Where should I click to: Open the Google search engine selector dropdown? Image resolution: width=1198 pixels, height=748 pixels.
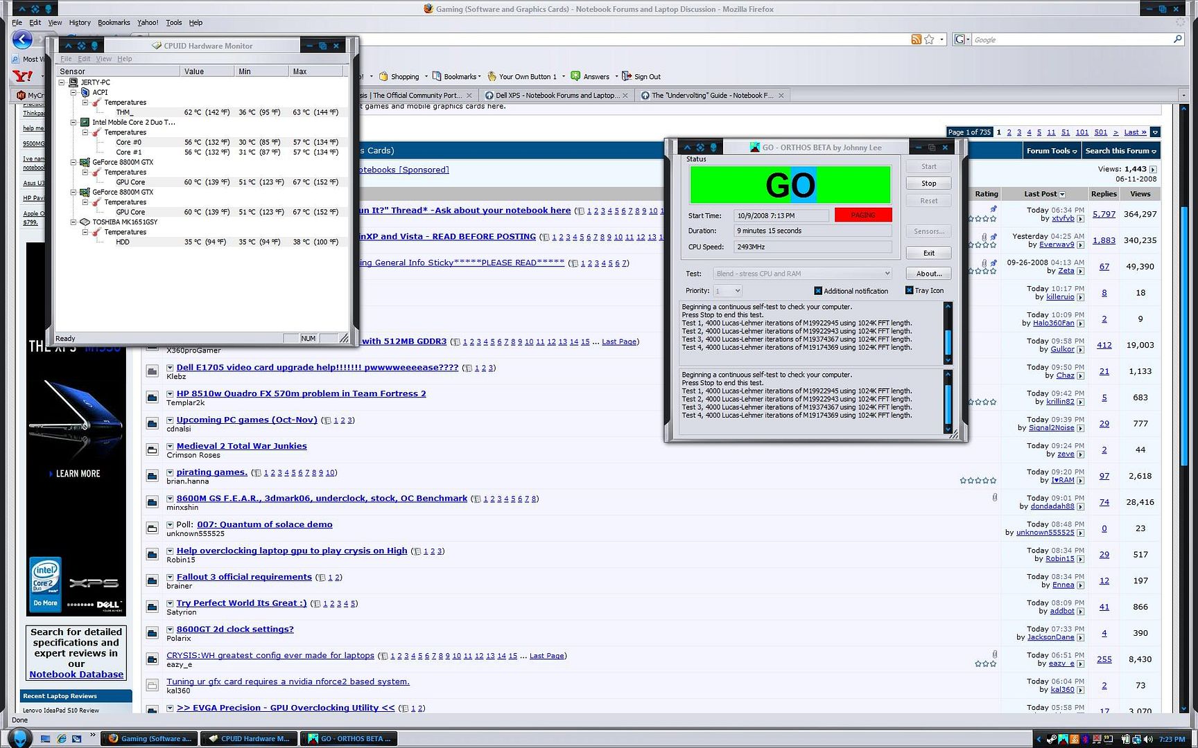pos(962,39)
